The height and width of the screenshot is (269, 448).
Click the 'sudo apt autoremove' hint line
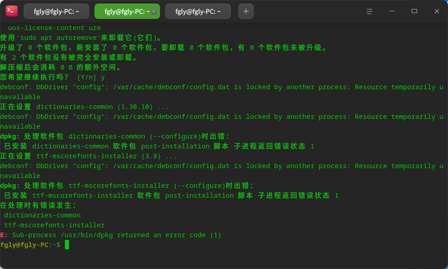81,38
